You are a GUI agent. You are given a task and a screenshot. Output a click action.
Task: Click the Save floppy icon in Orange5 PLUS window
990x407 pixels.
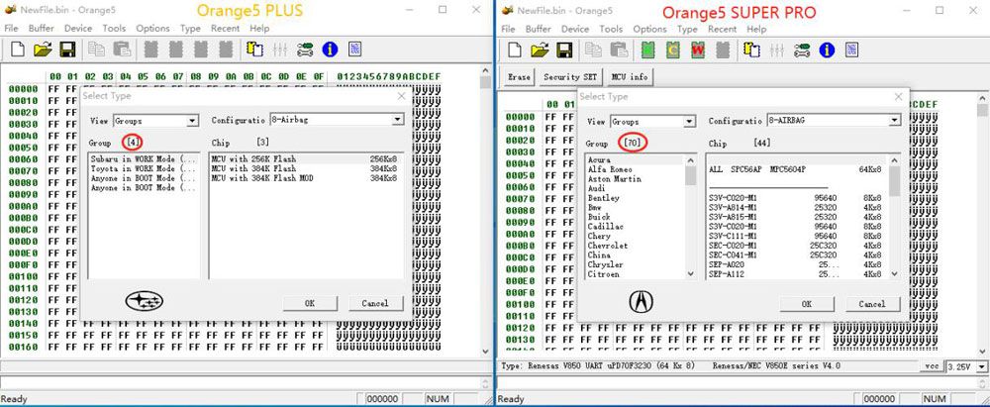pos(68,49)
